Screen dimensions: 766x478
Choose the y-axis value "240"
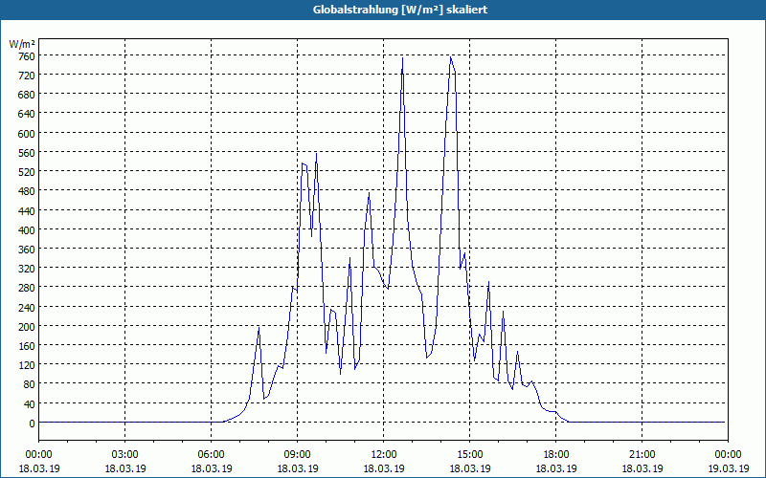coord(27,308)
